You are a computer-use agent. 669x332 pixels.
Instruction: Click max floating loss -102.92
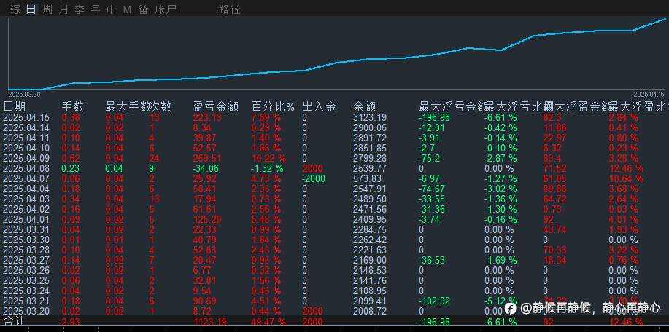pos(436,301)
